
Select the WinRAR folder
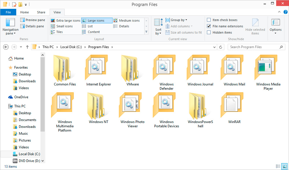(x=234, y=108)
